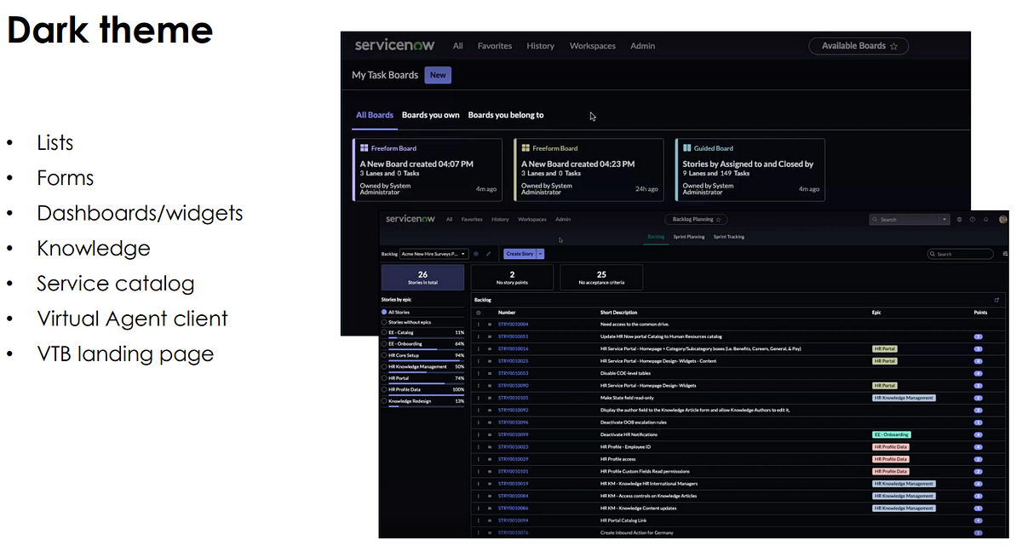The width and height of the screenshot is (1022, 546).
Task: Open story link STRY0010004
Action: (513, 325)
